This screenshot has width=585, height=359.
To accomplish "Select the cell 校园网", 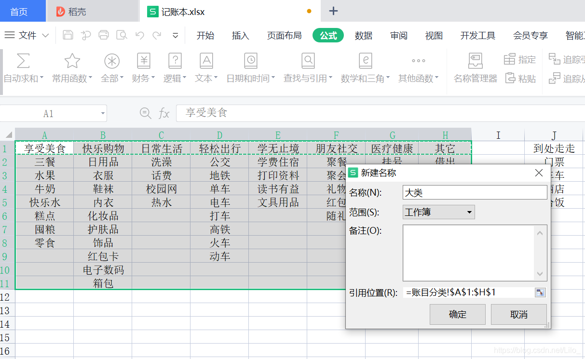I will point(161,189).
